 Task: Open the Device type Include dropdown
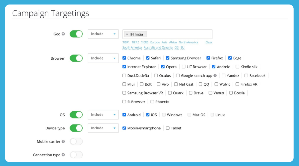pyautogui.click(x=103, y=128)
